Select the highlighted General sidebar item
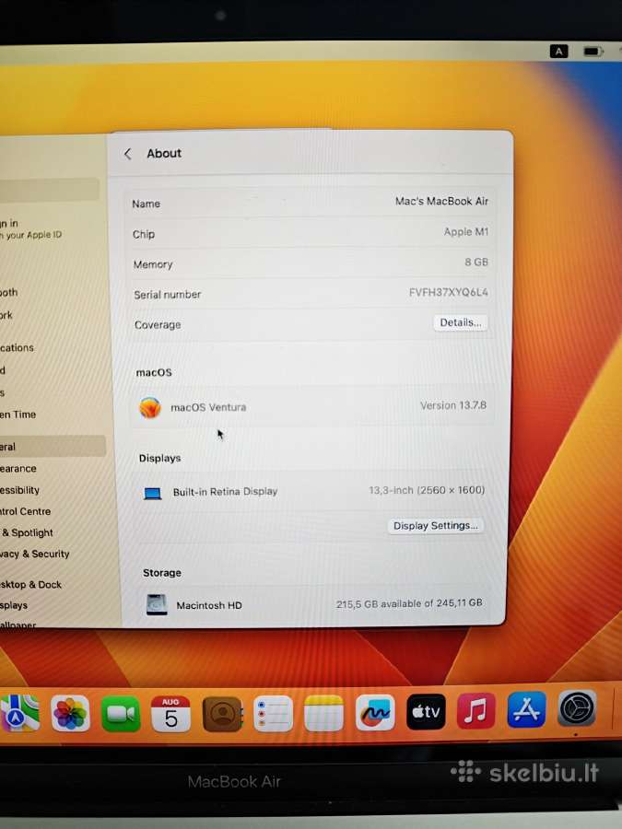The height and width of the screenshot is (829, 622). coord(52,446)
